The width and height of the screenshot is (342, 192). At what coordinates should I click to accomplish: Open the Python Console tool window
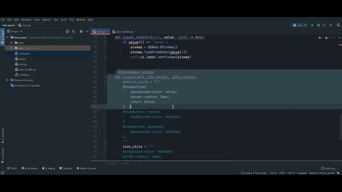[x=87, y=169]
